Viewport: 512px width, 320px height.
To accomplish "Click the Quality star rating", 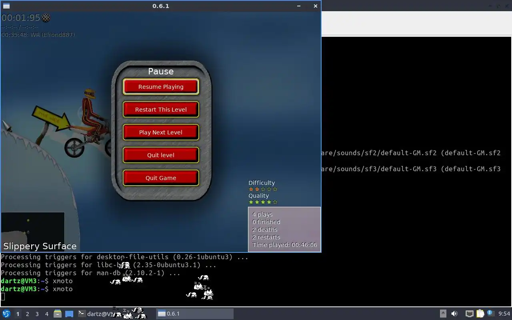I will (263, 202).
